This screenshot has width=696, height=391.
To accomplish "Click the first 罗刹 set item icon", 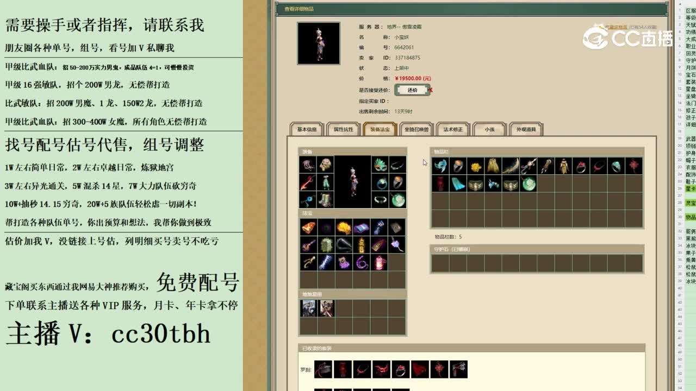I will pyautogui.click(x=323, y=369).
